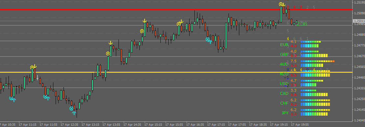Click the 17 Apr 19:55 time label
Image resolution: width=365 pixels, height=127 pixels.
tap(300, 124)
